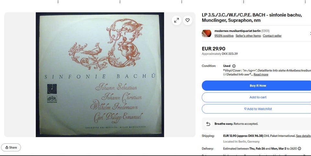Open the three-dot menu above the fullscreen button
This screenshot has height=156, width=311.
[x=182, y=2]
